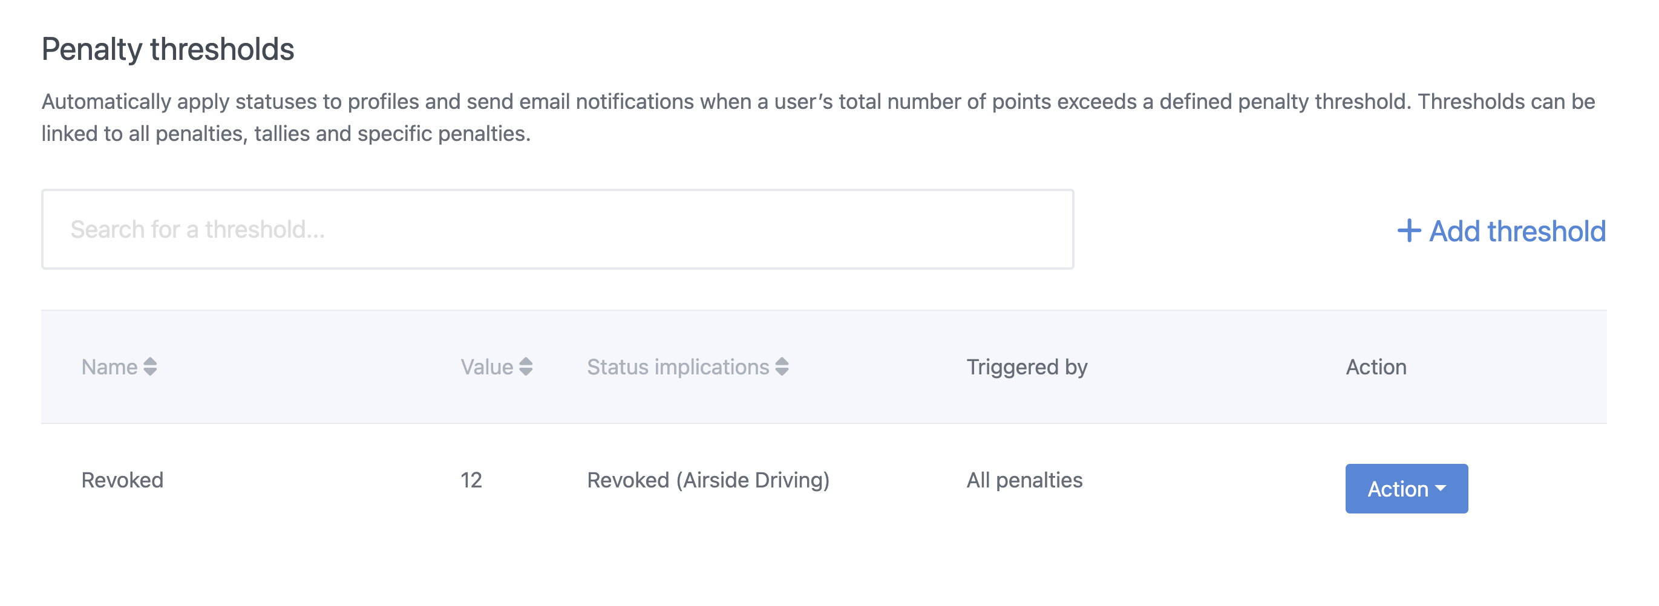The height and width of the screenshot is (606, 1659).
Task: Click the Status implications sort arrows icon
Action: click(x=782, y=367)
